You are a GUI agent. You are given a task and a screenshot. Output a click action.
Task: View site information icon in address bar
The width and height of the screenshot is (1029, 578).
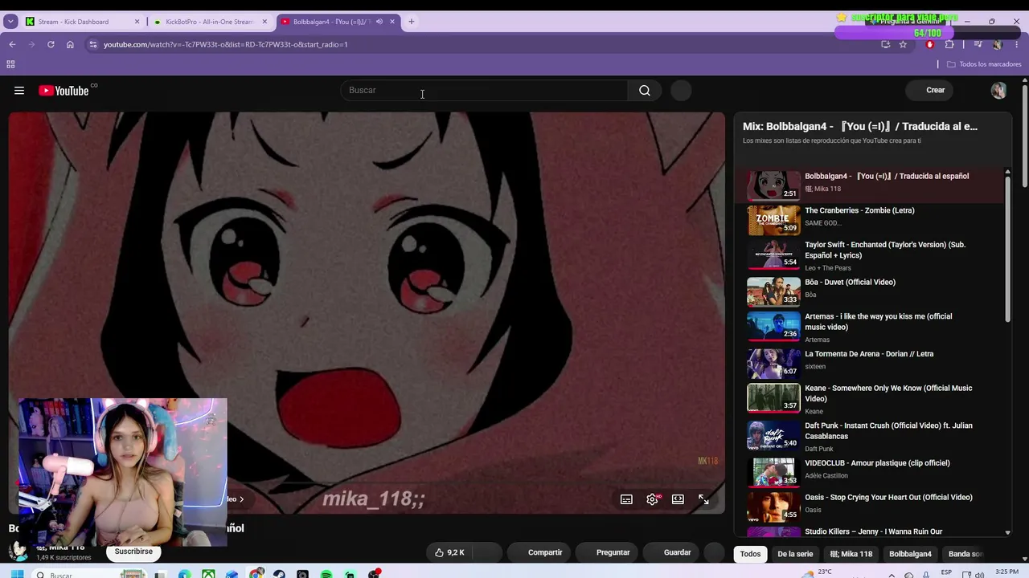92,44
